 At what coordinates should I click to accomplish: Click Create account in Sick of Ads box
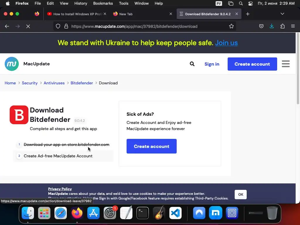pos(151,146)
